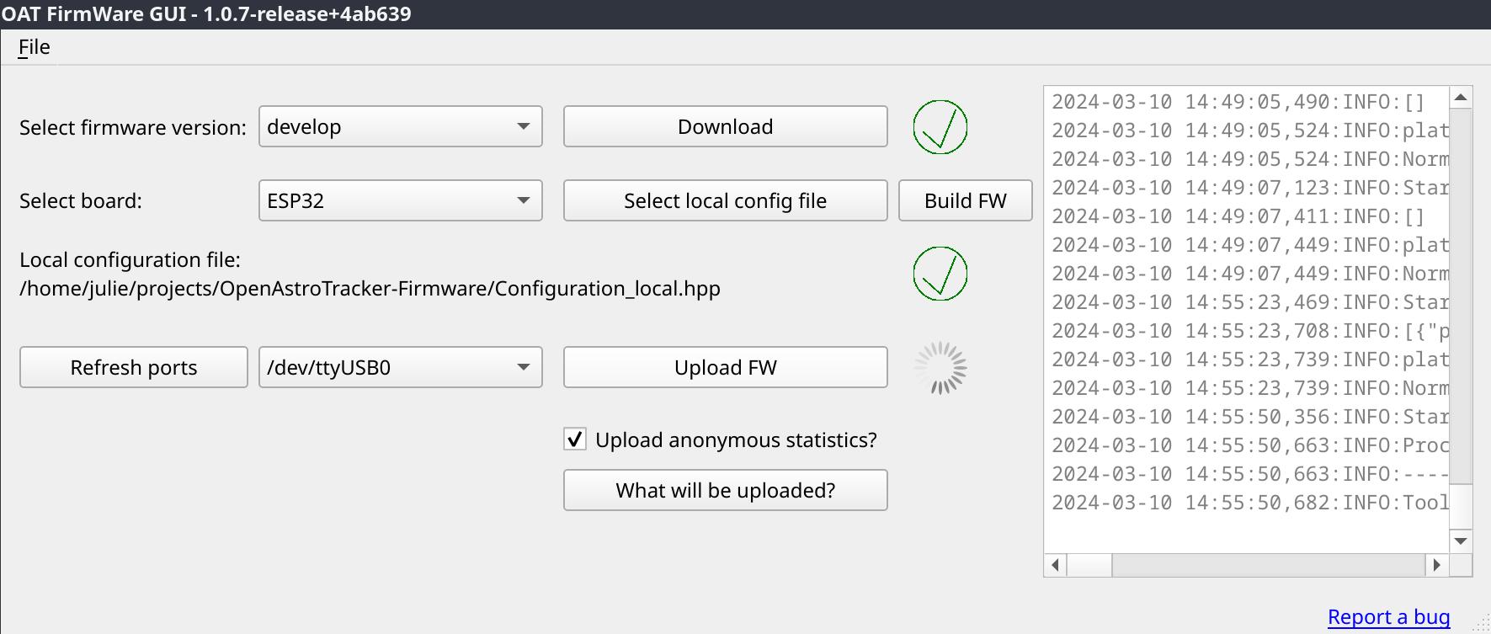Click the log panel scroll down arrow
1491x634 pixels.
(1461, 541)
